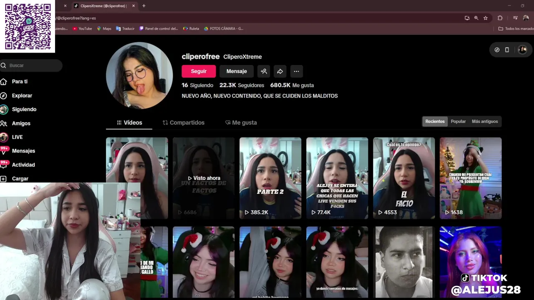This screenshot has width=534, height=300.
Task: Open FOTOS CÁMARA bookmark
Action: [223, 29]
